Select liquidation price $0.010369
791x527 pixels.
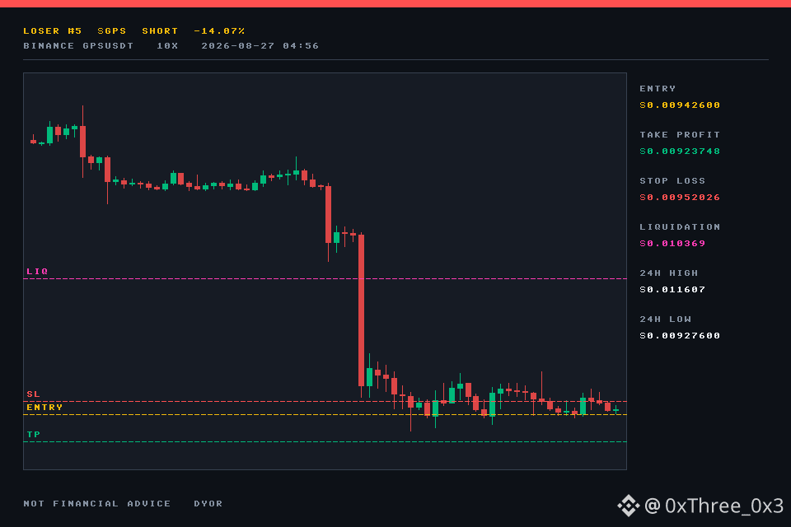tap(672, 244)
